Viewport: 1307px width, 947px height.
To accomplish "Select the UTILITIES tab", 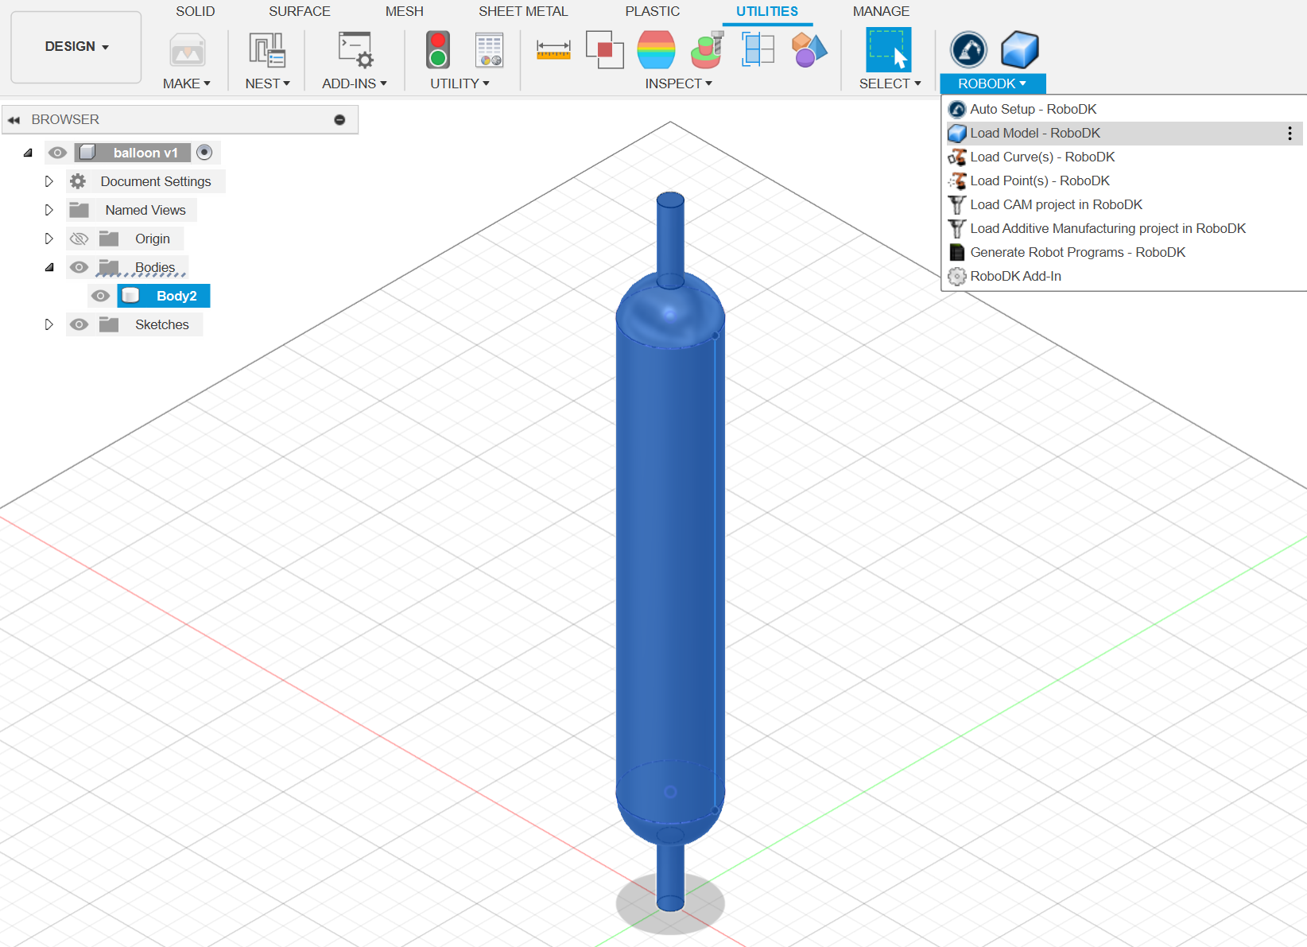I will [767, 12].
